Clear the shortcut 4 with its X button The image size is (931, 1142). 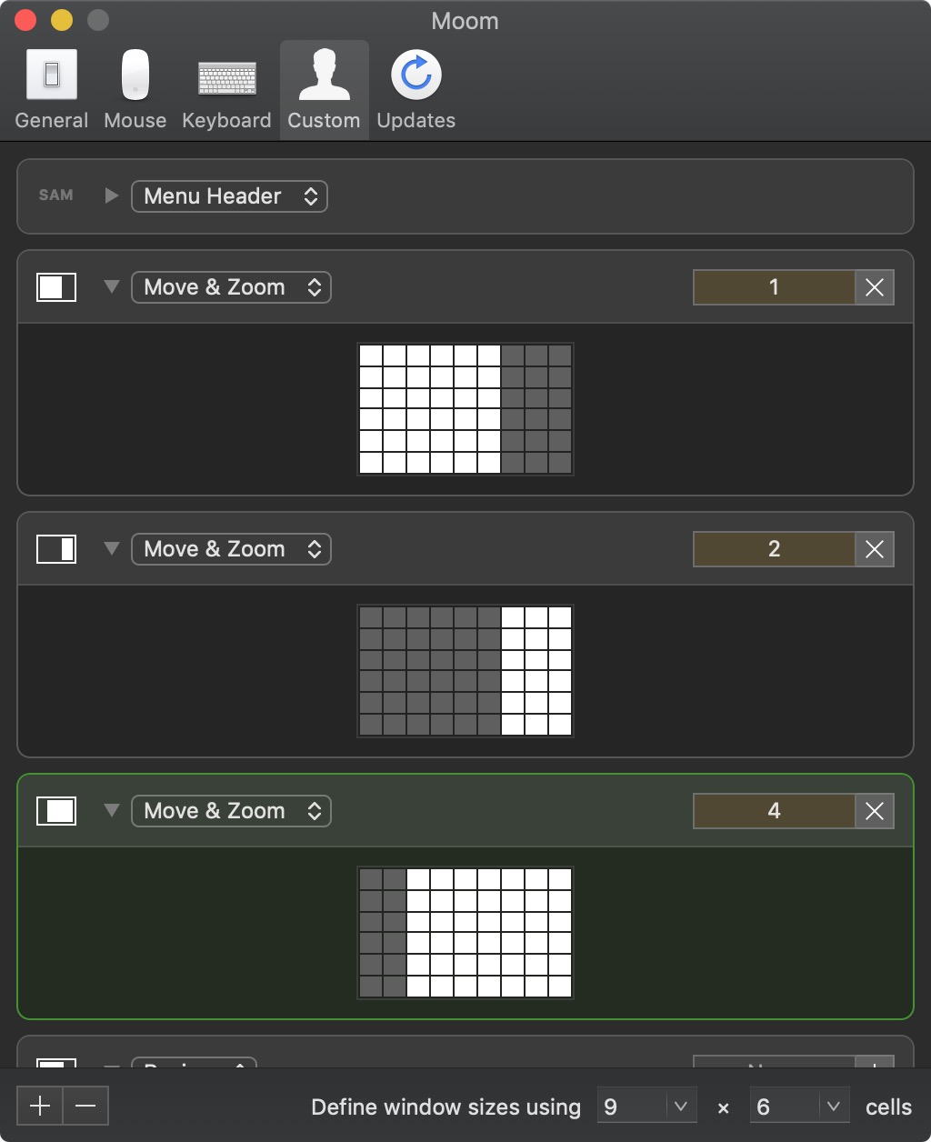click(875, 811)
